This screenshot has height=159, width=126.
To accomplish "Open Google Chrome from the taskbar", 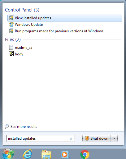I will [x=85, y=154].
